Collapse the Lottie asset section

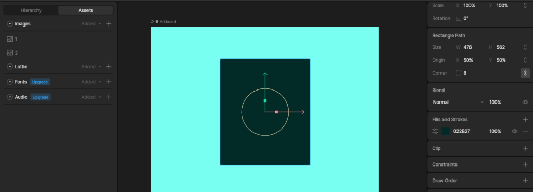(10, 66)
